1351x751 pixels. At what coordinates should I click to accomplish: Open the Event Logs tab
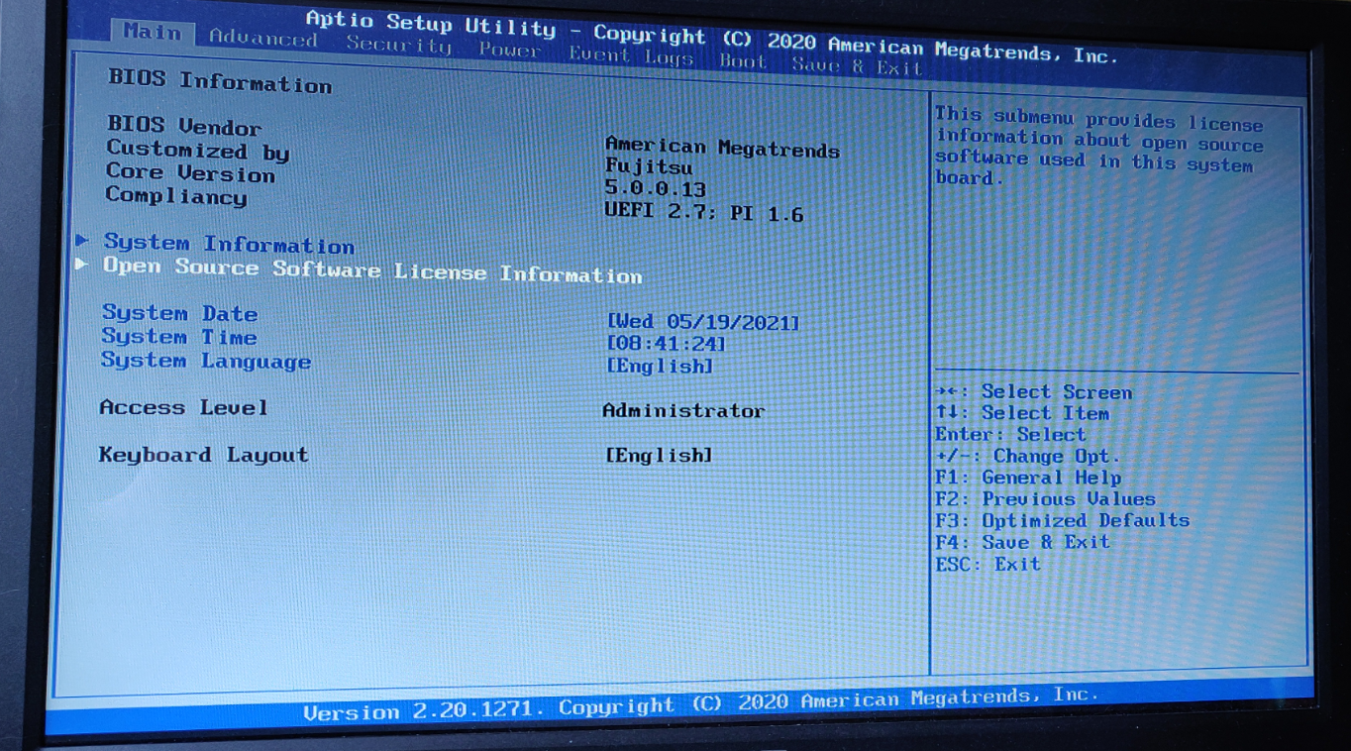coord(631,55)
